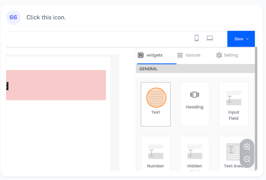Open the widgets tab

(x=150, y=55)
